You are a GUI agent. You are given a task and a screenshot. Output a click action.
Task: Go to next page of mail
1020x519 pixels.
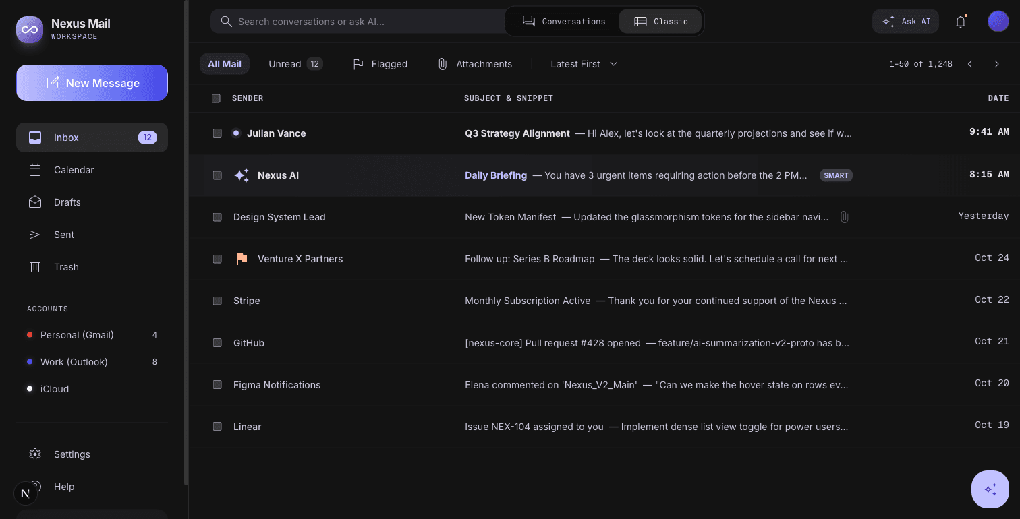(997, 64)
